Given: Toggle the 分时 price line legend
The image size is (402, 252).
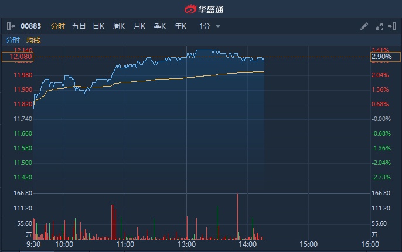Looking at the screenshot, I should tap(12, 40).
